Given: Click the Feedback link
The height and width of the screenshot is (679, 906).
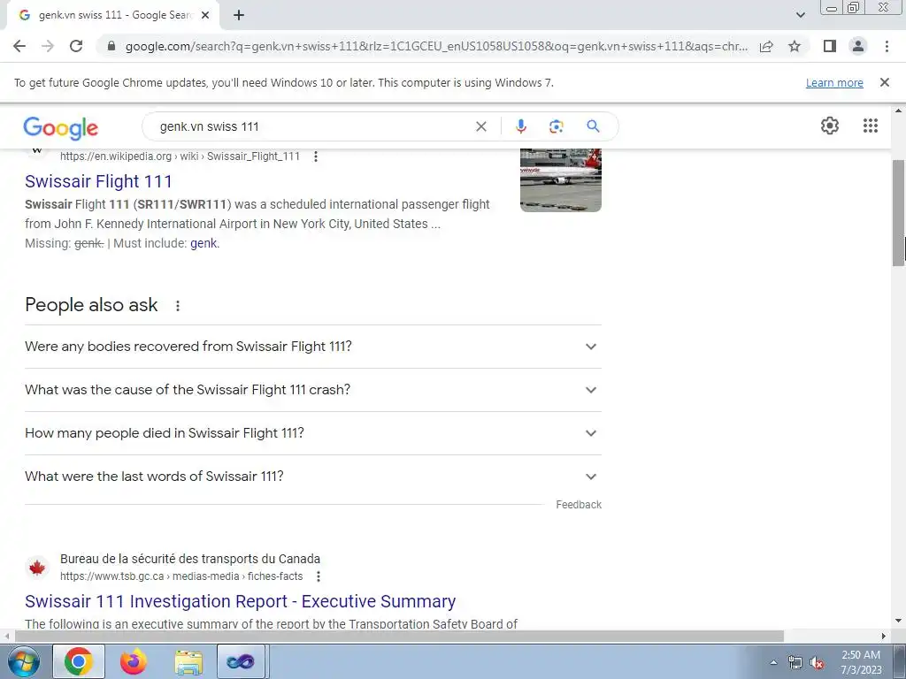Looking at the screenshot, I should click(x=579, y=505).
